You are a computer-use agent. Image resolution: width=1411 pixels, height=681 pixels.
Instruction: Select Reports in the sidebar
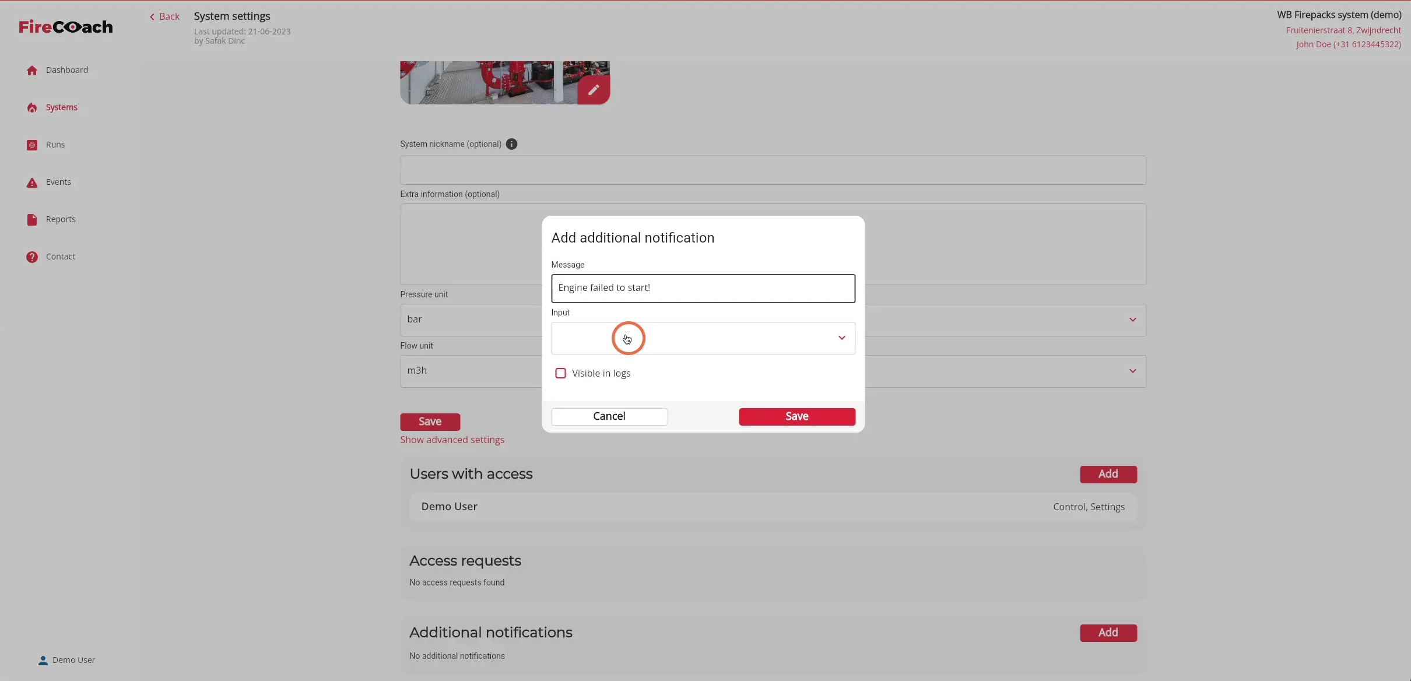click(61, 219)
